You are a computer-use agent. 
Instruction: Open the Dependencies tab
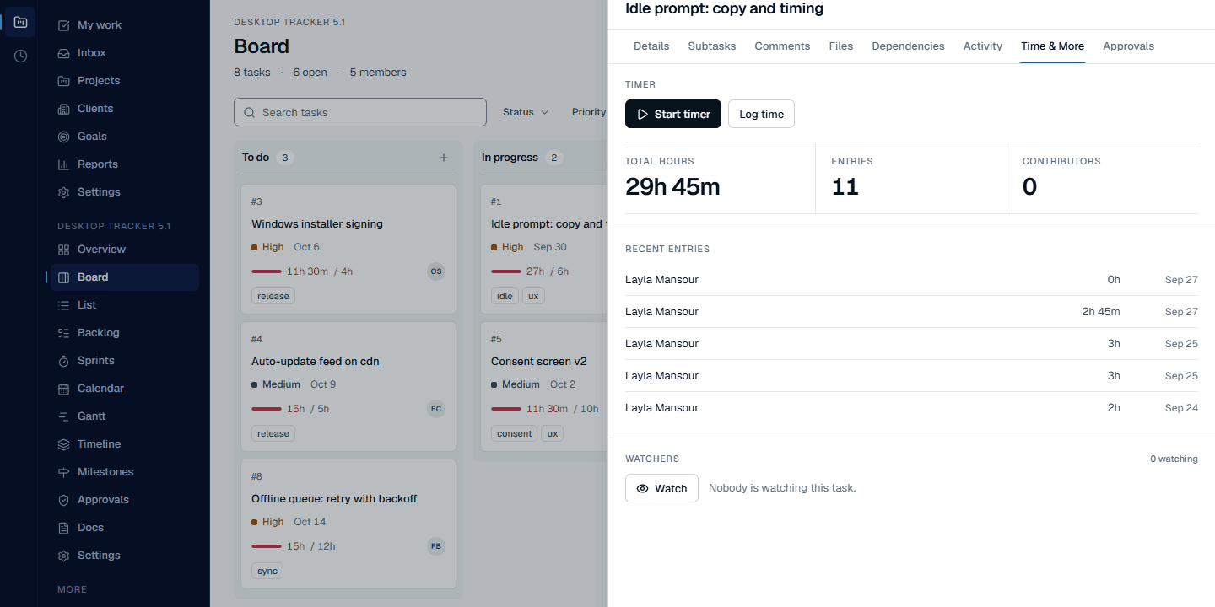[x=908, y=46]
